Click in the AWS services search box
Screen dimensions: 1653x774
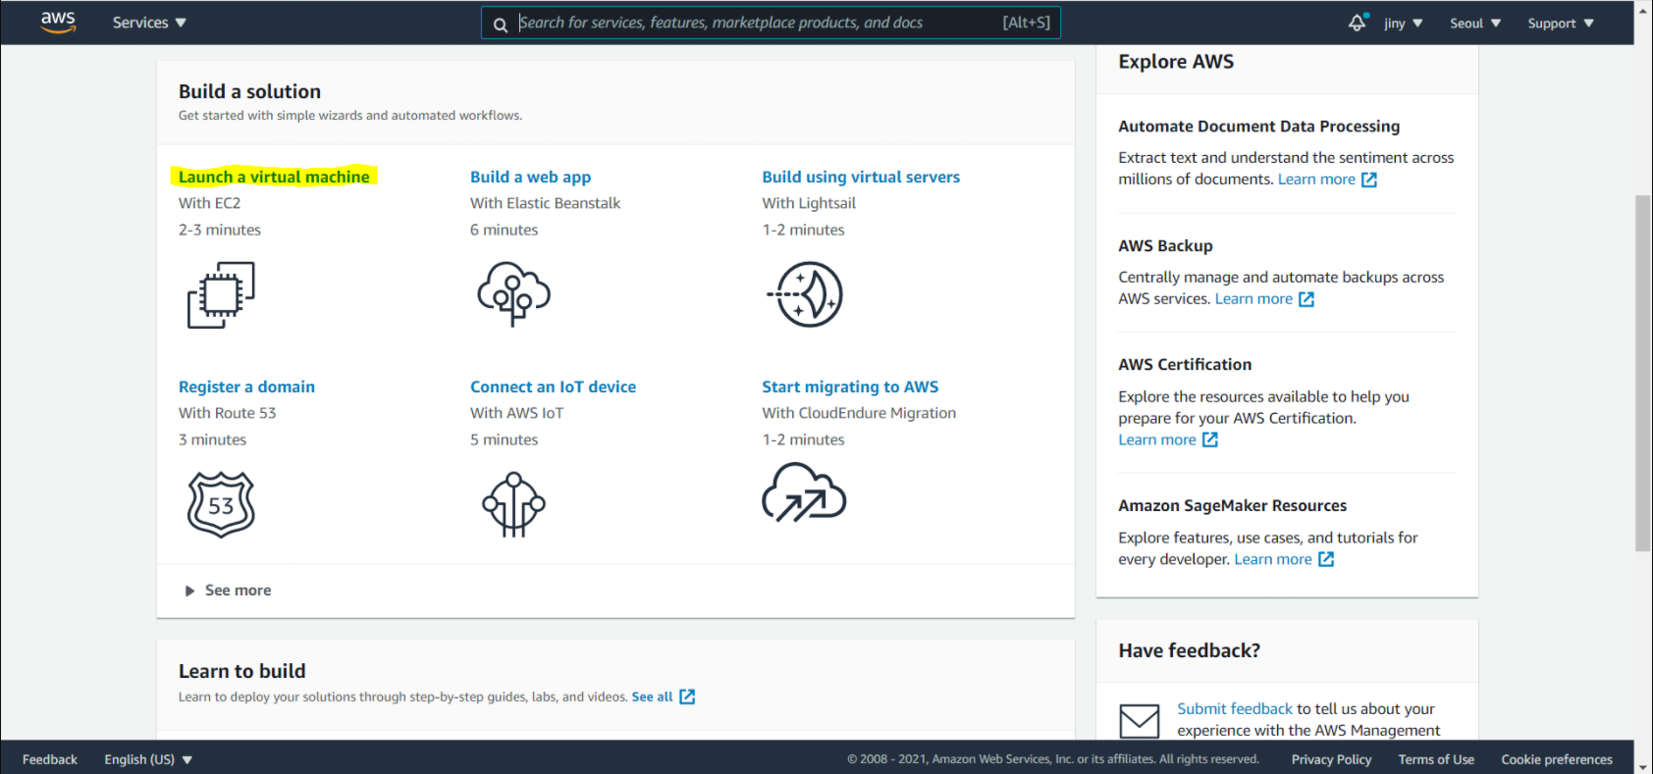point(756,23)
